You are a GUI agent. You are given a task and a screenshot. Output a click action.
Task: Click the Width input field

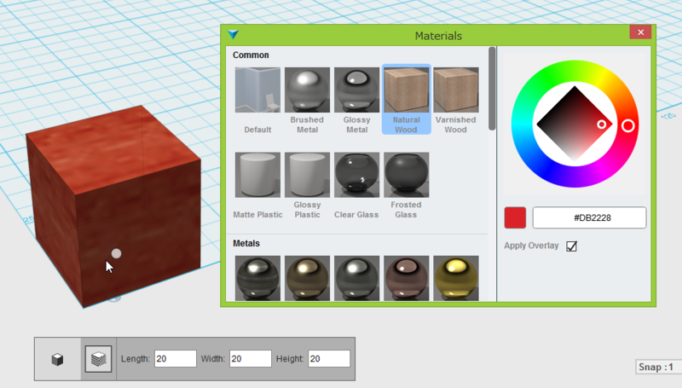(x=251, y=359)
